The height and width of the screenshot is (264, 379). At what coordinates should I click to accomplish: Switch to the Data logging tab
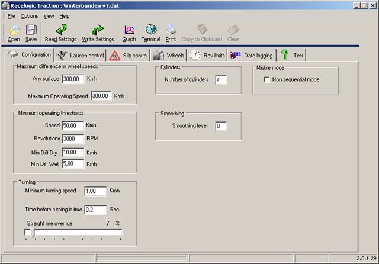coord(252,55)
